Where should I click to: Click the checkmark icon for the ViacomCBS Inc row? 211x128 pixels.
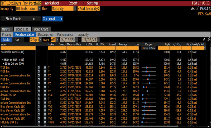39,95
